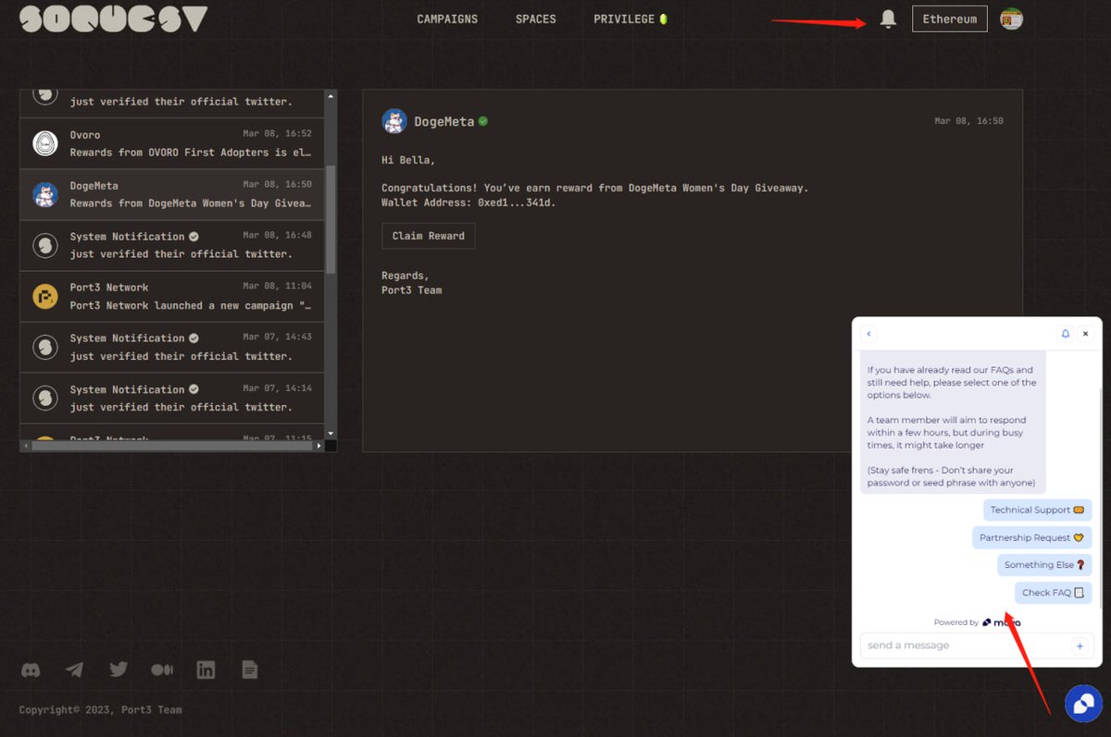Click the 'Wallet Address: 0xed1...341d.' text

point(469,203)
